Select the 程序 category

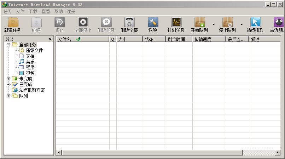coord(30,67)
